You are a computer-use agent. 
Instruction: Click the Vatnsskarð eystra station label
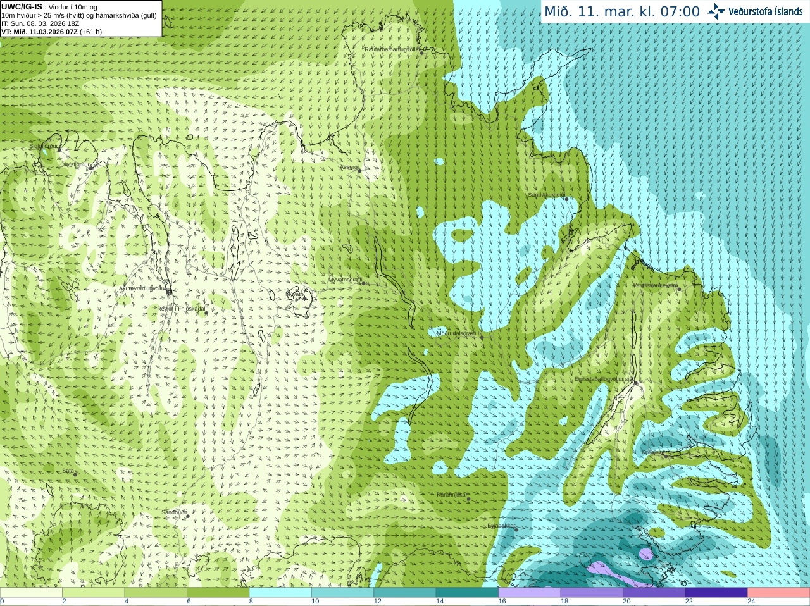[655, 285]
